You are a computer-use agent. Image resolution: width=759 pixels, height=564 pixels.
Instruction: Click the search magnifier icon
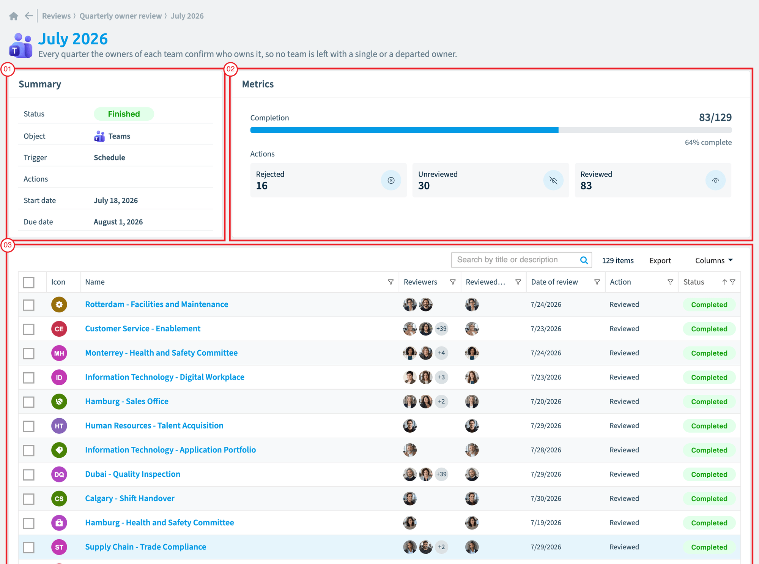(x=584, y=260)
